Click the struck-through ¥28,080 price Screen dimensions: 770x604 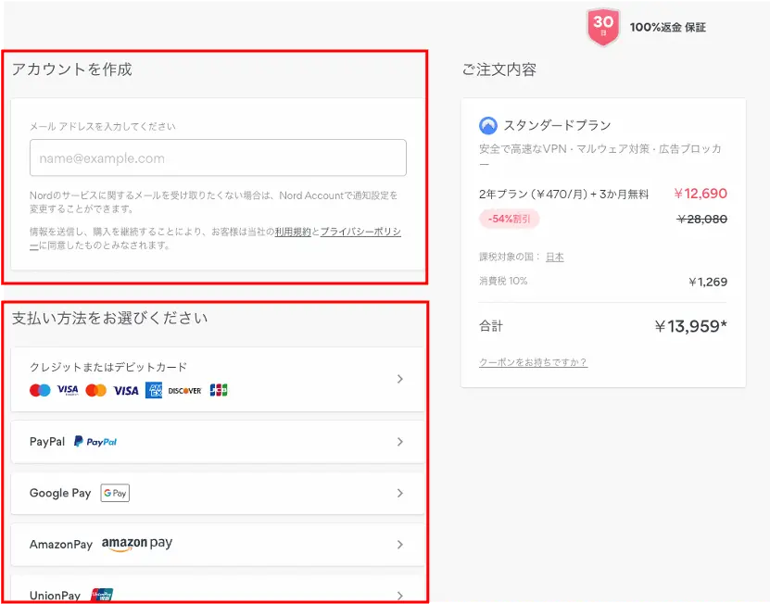click(x=702, y=219)
